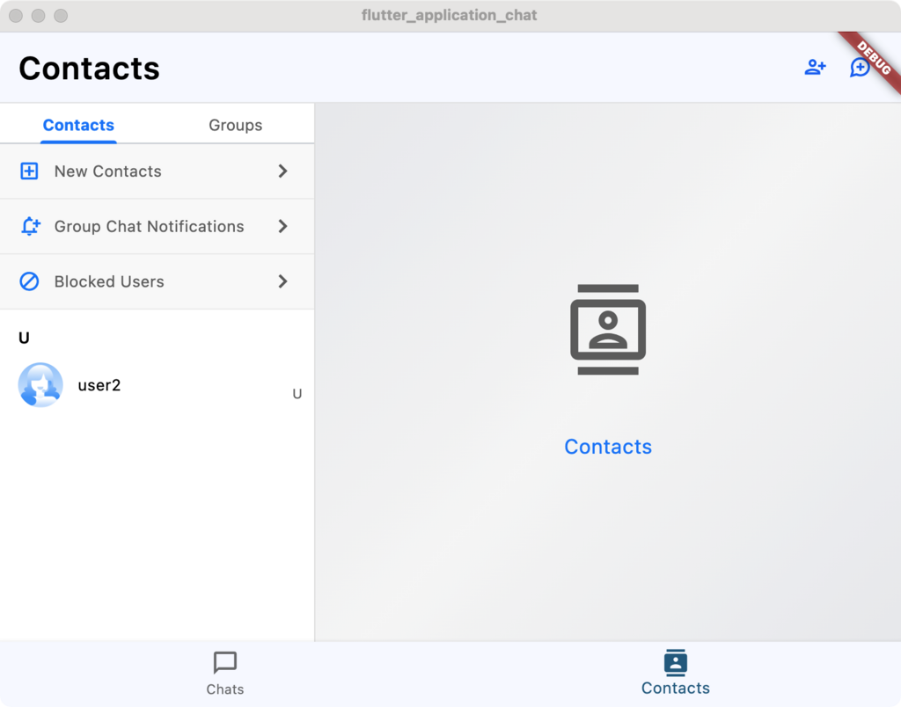Click the Blocked Users prohibited icon
The height and width of the screenshot is (707, 901).
click(x=29, y=282)
